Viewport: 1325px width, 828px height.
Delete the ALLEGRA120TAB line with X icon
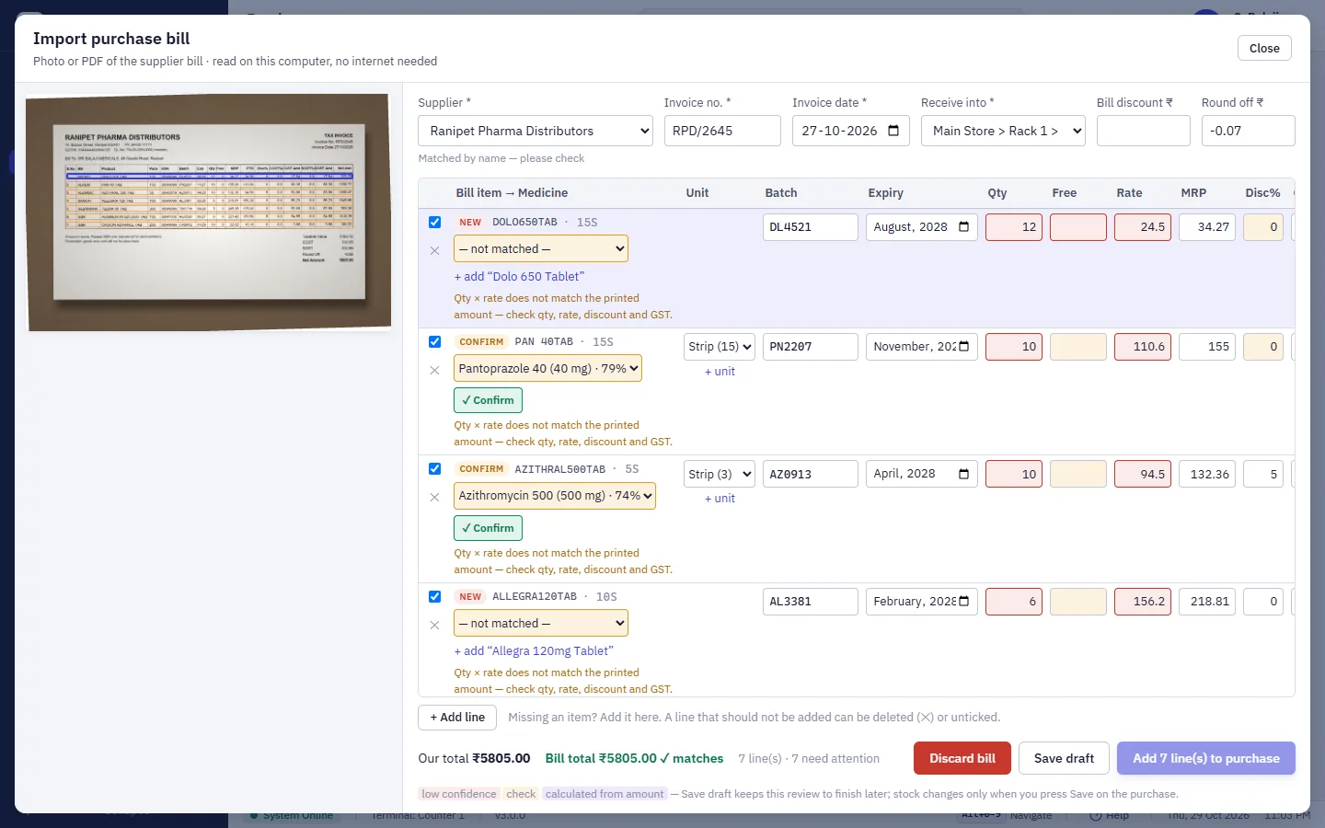(x=434, y=626)
